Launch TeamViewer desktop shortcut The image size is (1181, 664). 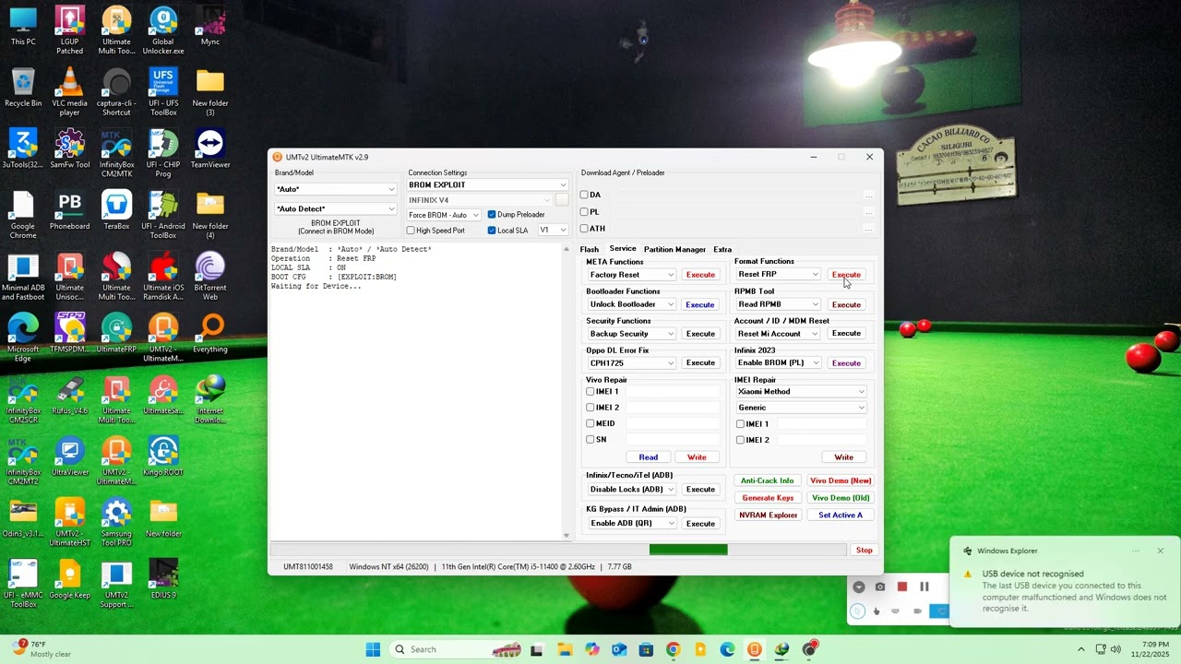click(x=210, y=148)
